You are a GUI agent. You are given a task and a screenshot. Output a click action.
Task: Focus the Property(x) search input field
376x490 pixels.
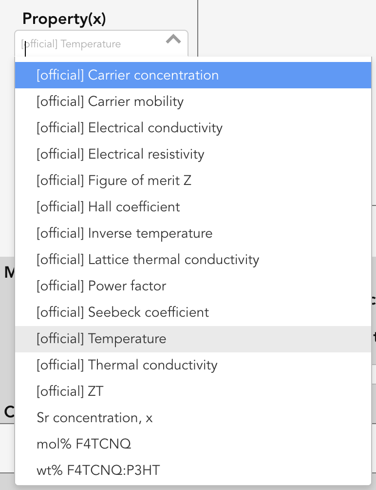pyautogui.click(x=91, y=44)
